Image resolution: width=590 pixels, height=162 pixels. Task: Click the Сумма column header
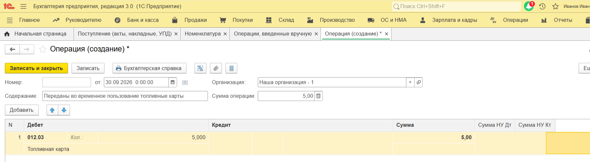click(433, 125)
